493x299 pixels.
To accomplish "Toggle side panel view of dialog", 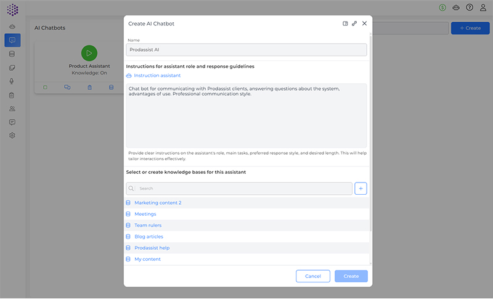I will (x=345, y=23).
